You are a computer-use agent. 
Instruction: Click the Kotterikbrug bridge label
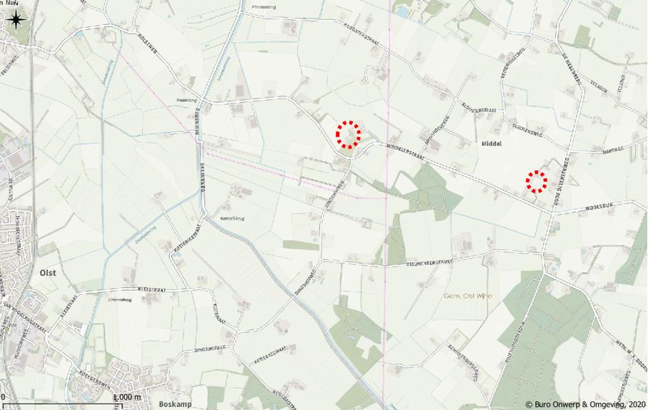tap(233, 218)
